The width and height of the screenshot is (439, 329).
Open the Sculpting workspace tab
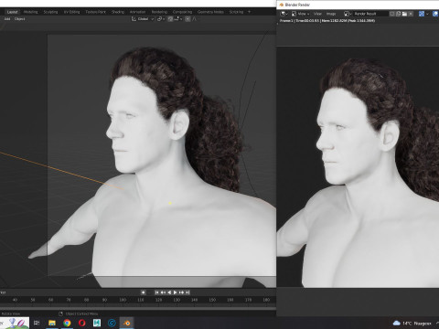click(x=50, y=12)
